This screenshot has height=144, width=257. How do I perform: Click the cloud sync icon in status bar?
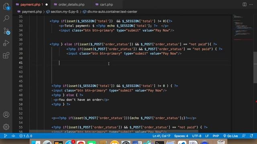(13, 136)
